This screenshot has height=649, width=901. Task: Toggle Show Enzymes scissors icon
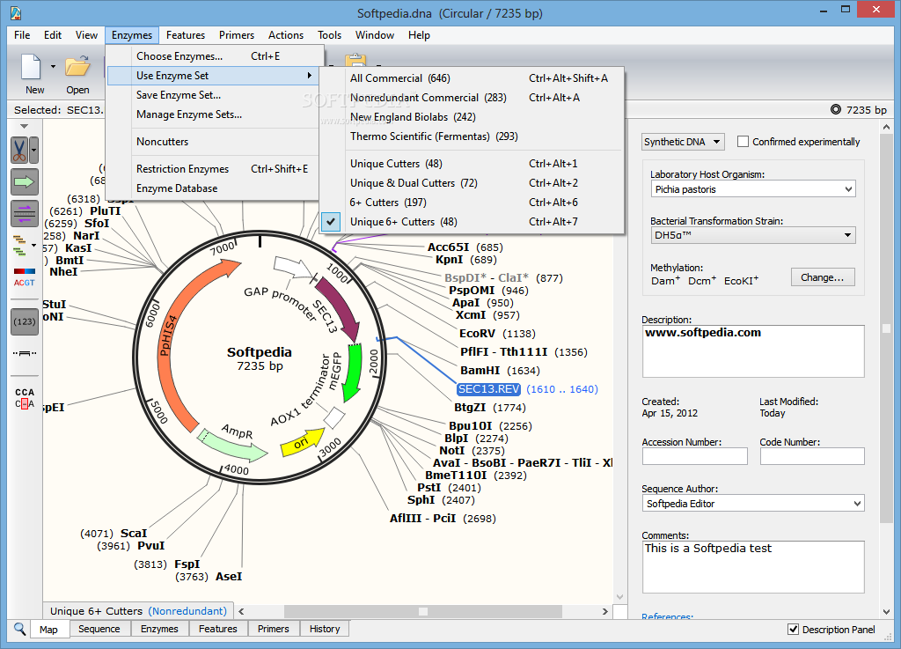[19, 151]
